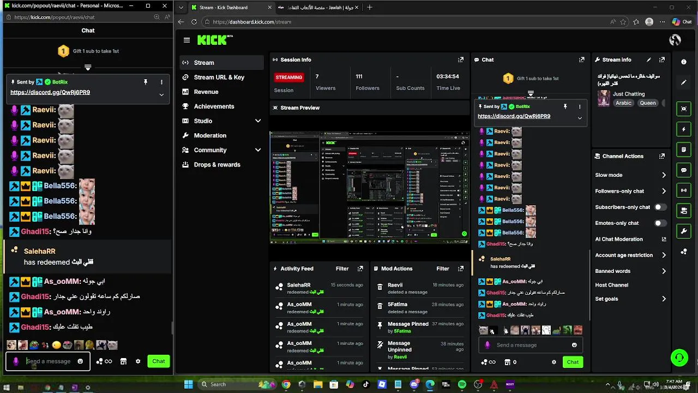Viewport: 698px width, 393px height.
Task: Open Account age restriction settings
Action: (630, 255)
